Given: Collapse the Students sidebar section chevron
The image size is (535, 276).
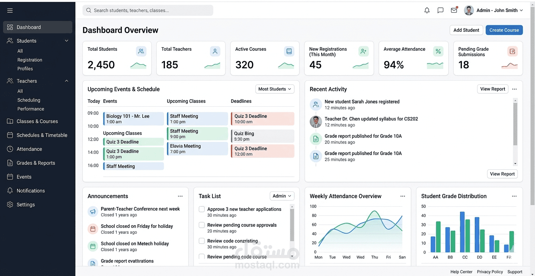Looking at the screenshot, I should (66, 41).
